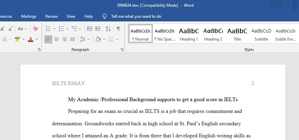Click the line starting with Preparing for an exam

(x=155, y=111)
